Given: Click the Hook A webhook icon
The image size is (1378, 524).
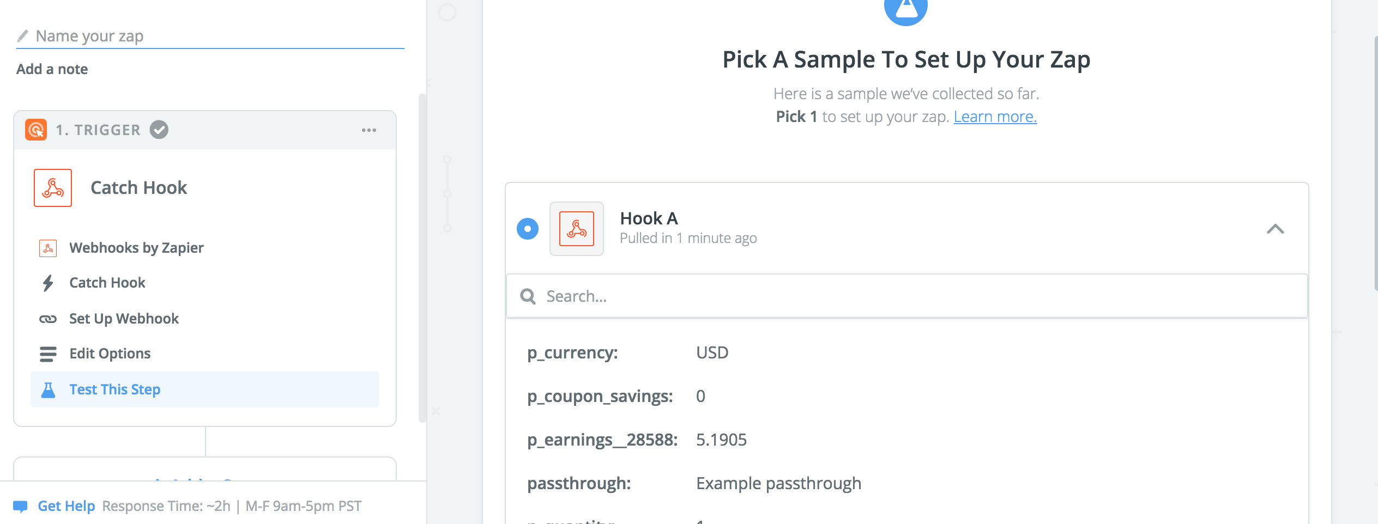Looking at the screenshot, I should point(576,229).
